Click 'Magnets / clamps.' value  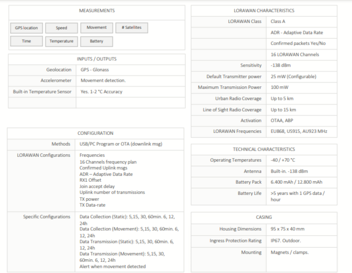(x=290, y=252)
